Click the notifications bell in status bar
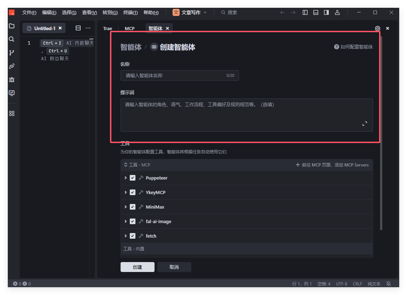 click(x=389, y=284)
